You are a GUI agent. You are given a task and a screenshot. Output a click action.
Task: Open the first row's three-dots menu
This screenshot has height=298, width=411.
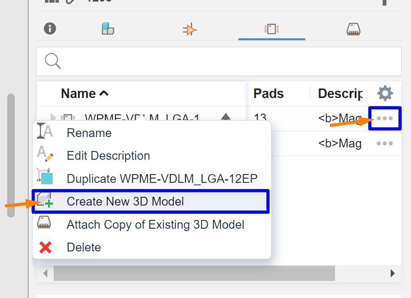(x=385, y=118)
